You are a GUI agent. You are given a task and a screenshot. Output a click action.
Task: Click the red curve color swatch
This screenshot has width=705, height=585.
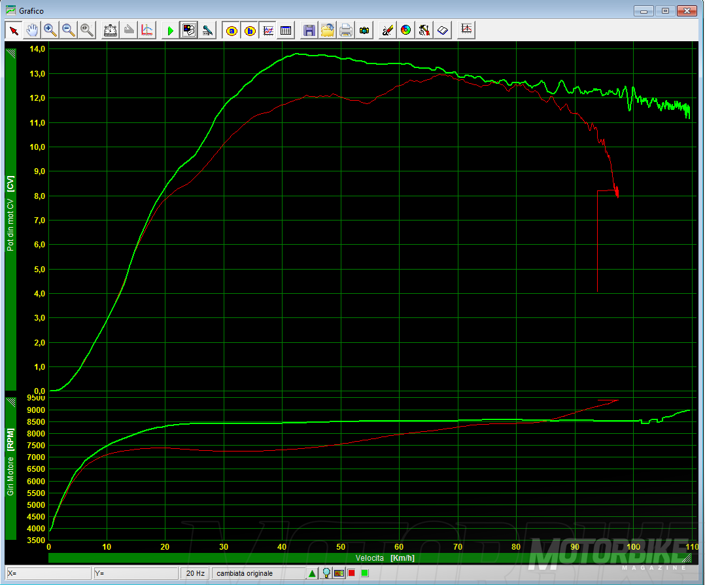(x=352, y=573)
